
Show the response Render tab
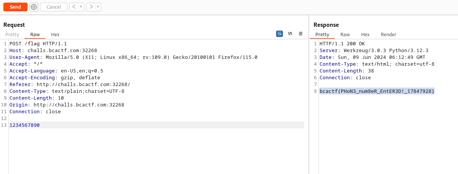click(x=388, y=34)
